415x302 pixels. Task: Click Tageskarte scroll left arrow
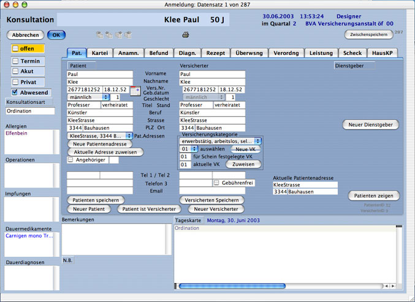pos(387,286)
